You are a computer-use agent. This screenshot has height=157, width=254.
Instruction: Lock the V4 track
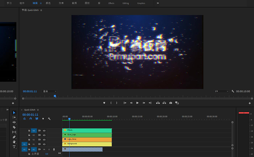point(29,130)
